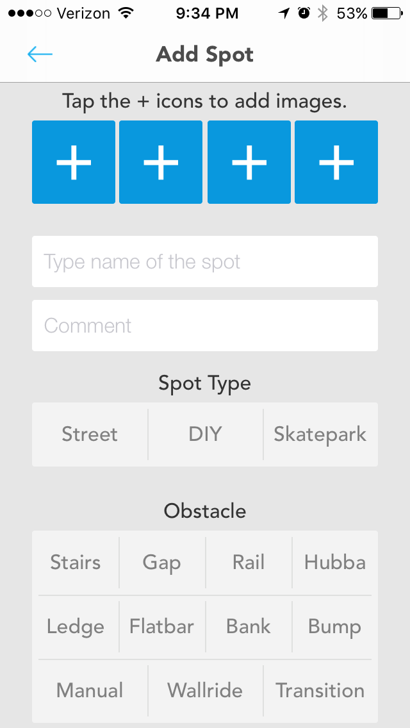The image size is (410, 728).
Task: Click the Comment input field
Action: point(205,326)
